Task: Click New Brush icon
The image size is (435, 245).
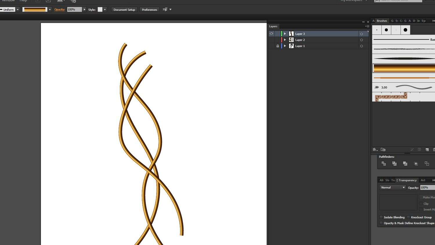Action: [427, 149]
